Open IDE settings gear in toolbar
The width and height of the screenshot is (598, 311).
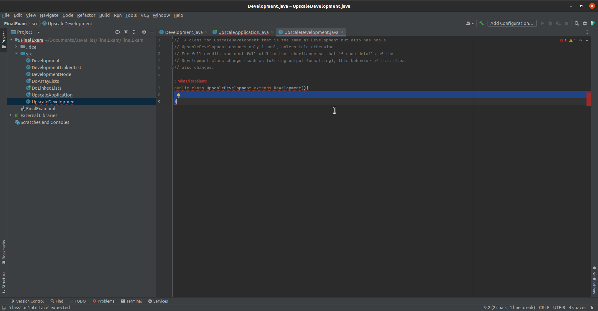click(585, 23)
